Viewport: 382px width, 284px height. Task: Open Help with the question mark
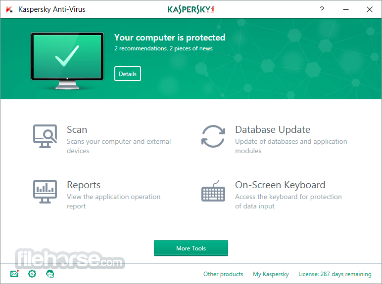[x=322, y=9]
